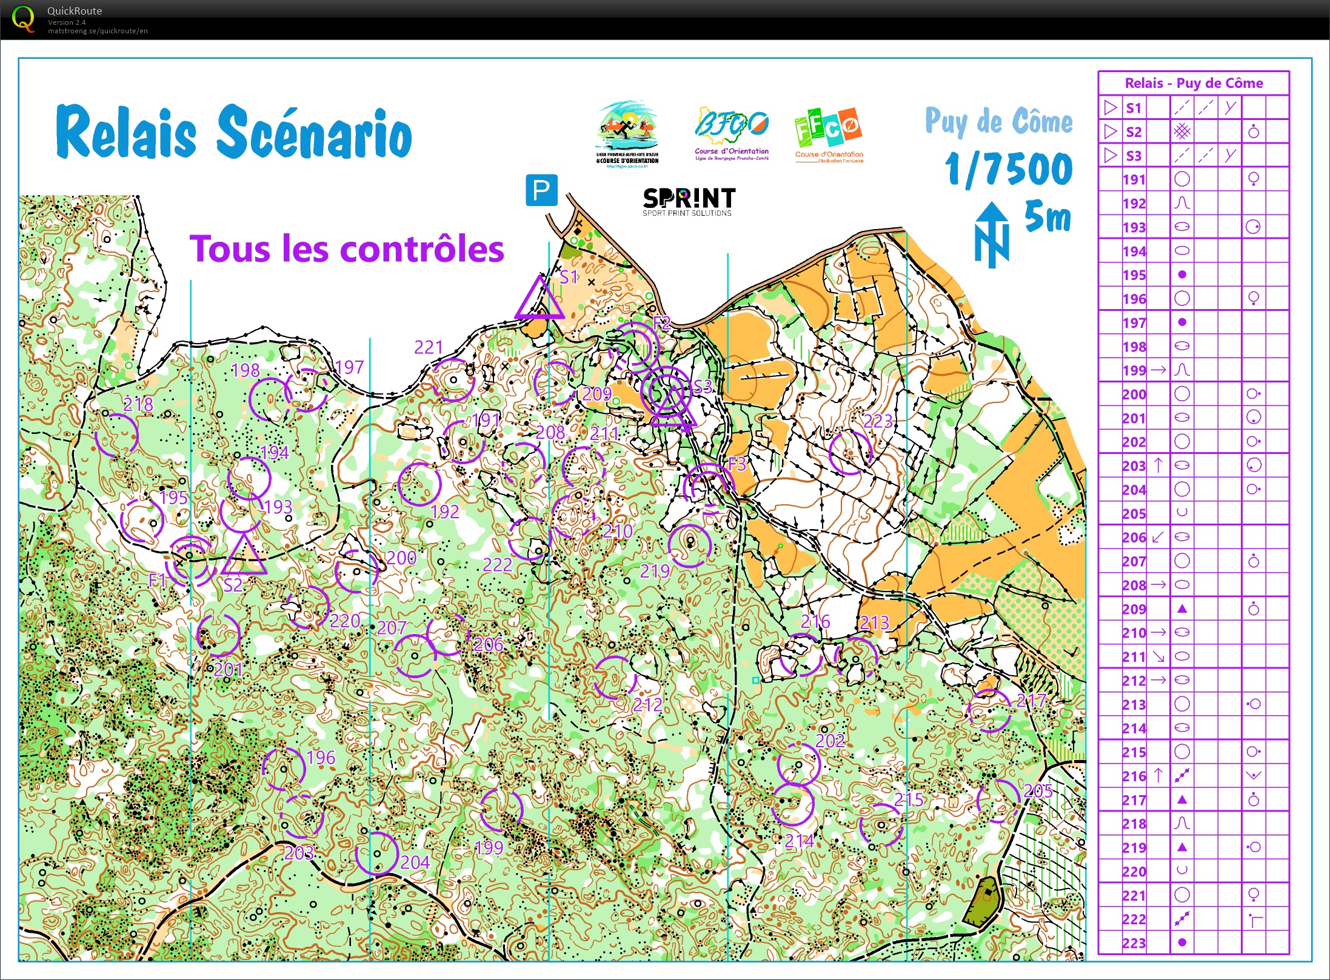Click number 216 in the control table

click(1134, 776)
